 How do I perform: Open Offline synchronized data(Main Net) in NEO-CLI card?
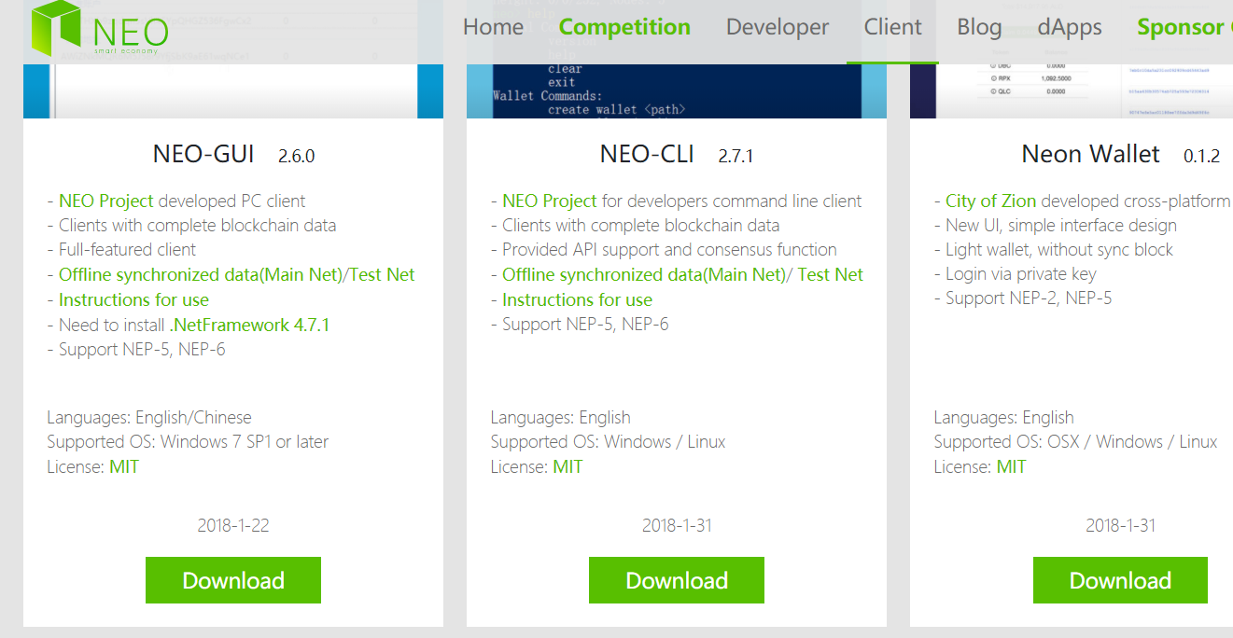tap(644, 274)
